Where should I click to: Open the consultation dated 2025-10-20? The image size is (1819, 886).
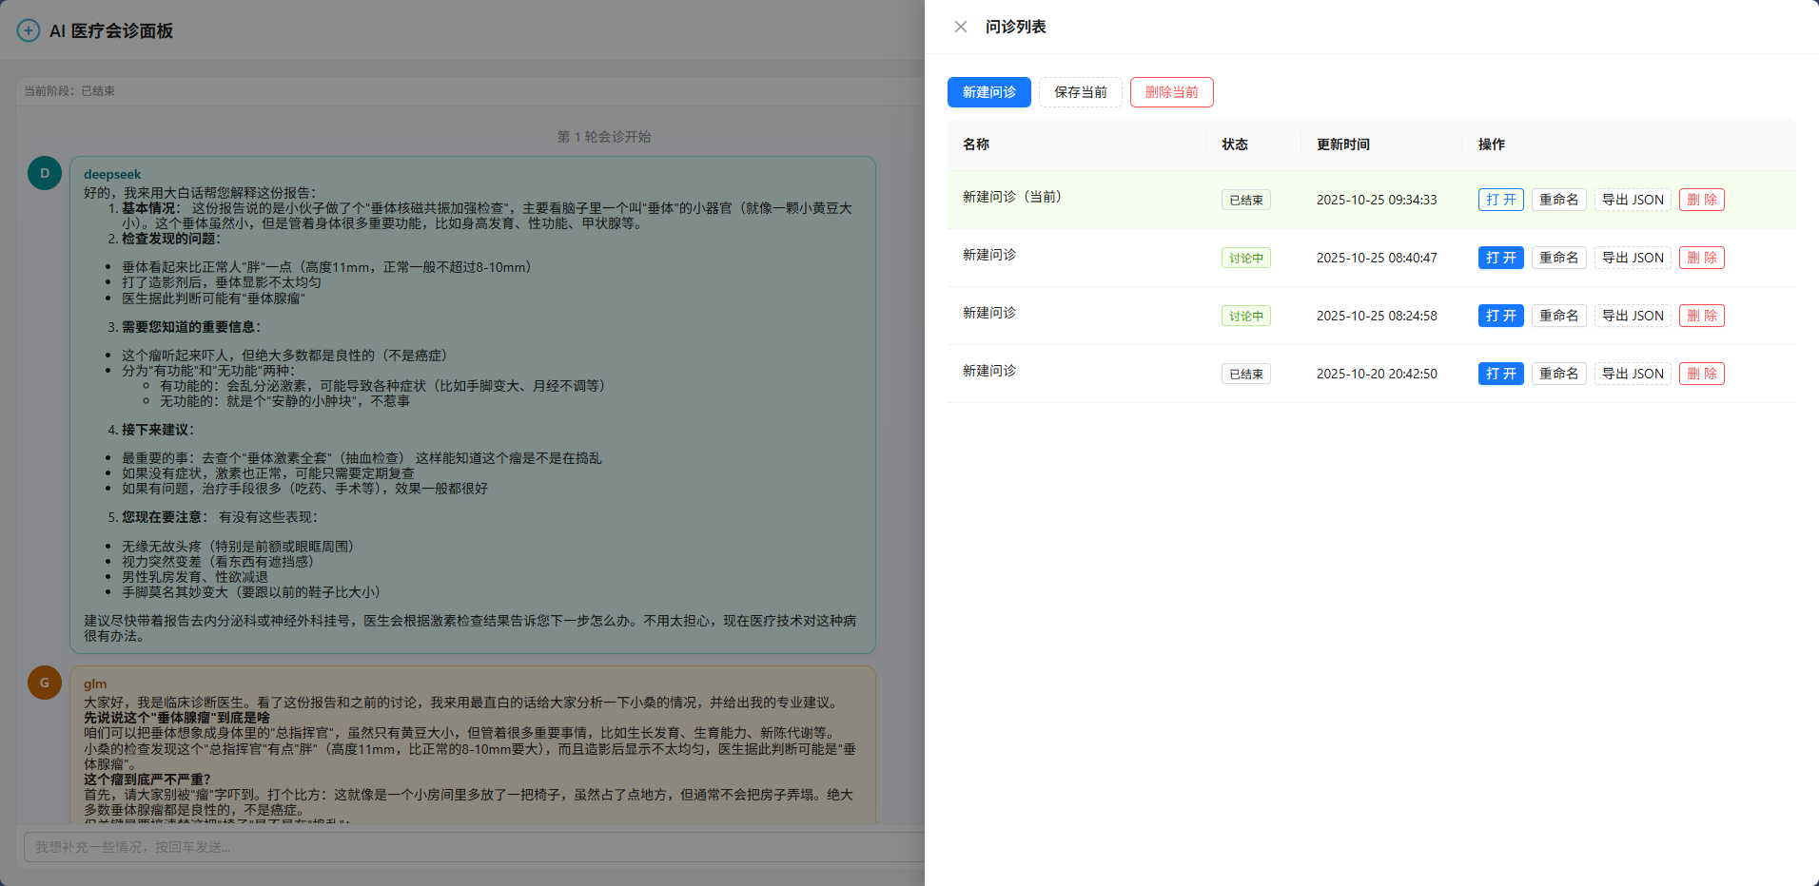click(1500, 374)
